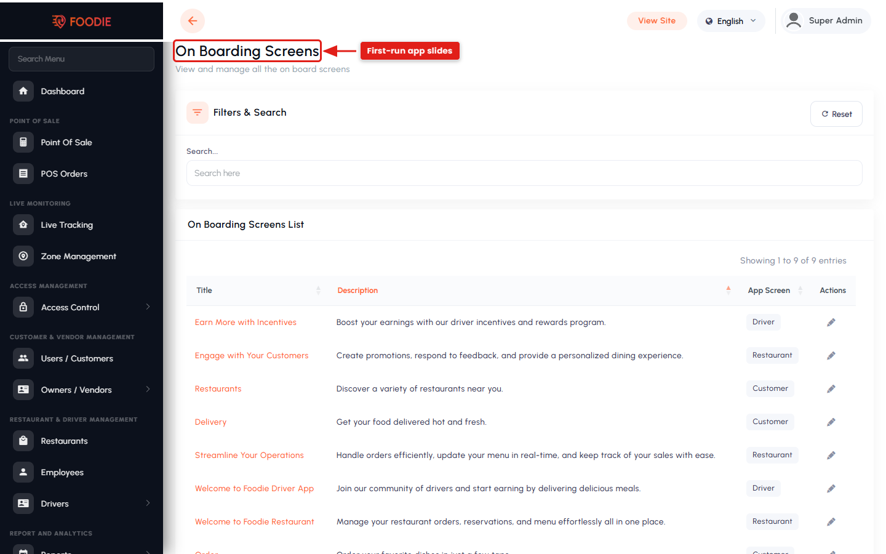Click edit pencil for 'Welcome to Foodie Restaurant'
Image resolution: width=886 pixels, height=554 pixels.
pos(831,522)
